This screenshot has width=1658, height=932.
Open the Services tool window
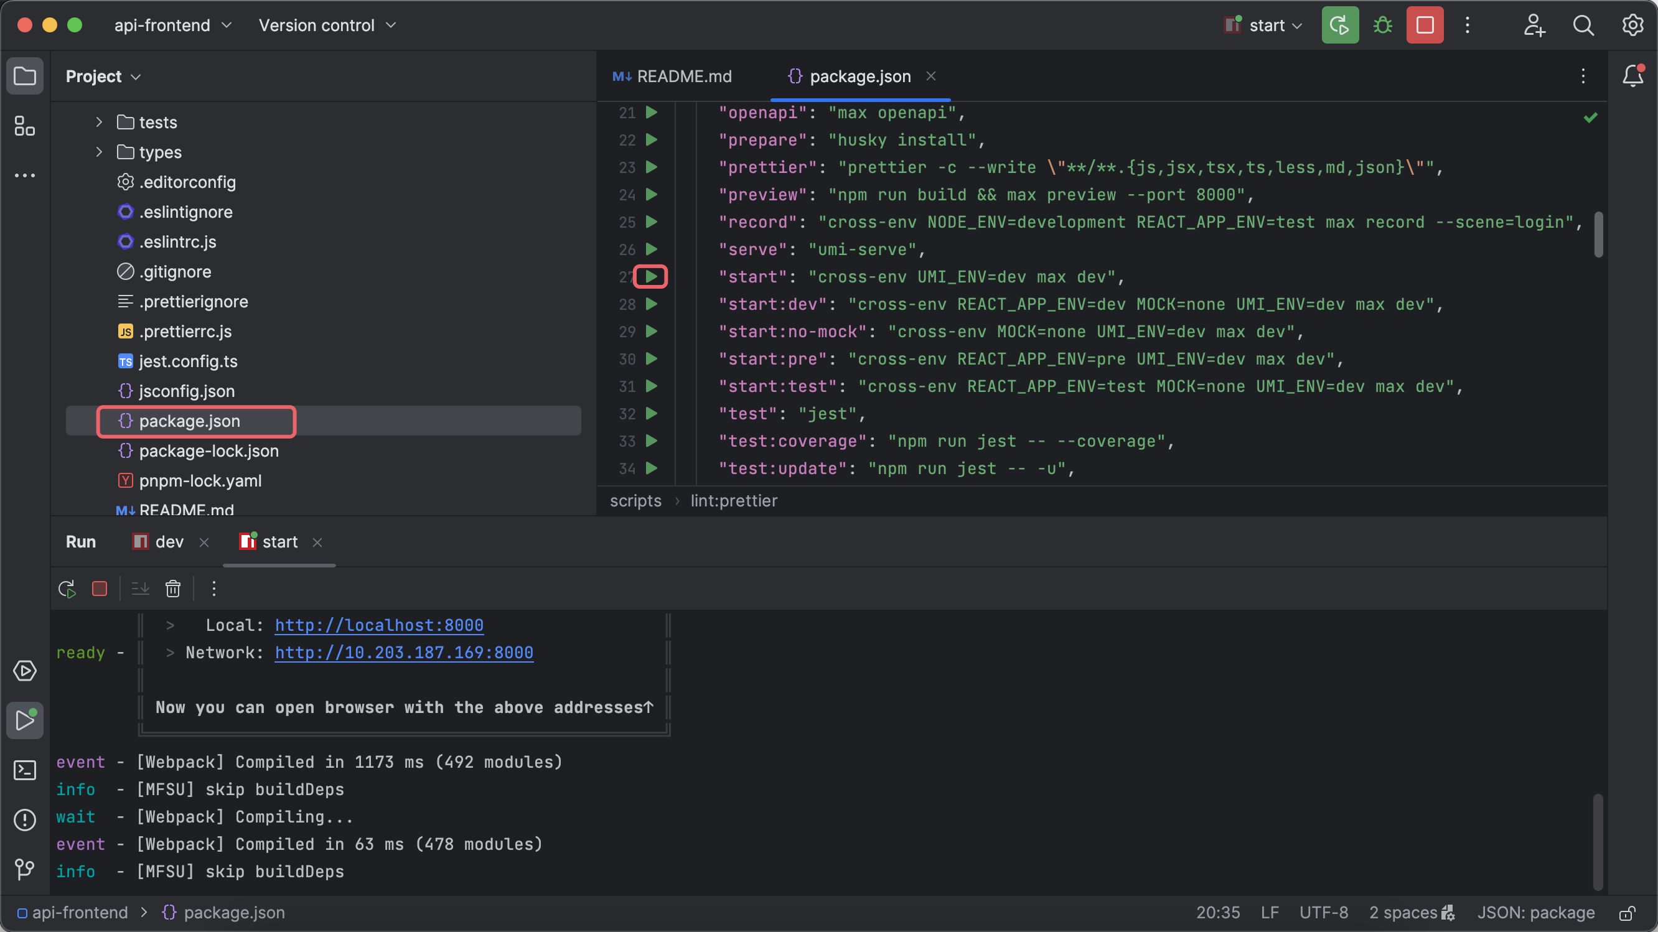point(25,671)
